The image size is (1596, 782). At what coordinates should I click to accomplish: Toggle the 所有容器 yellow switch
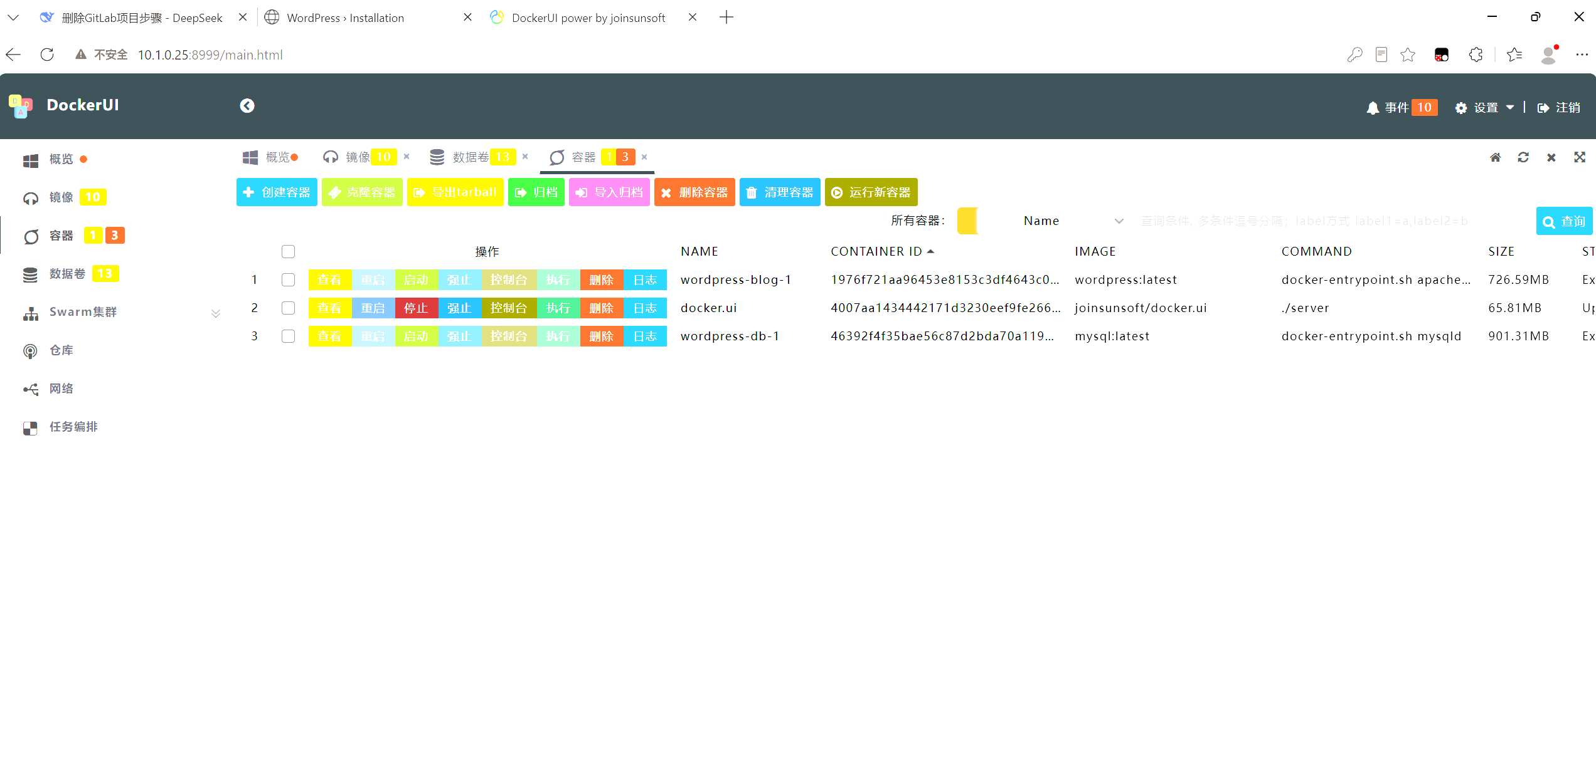click(x=968, y=221)
